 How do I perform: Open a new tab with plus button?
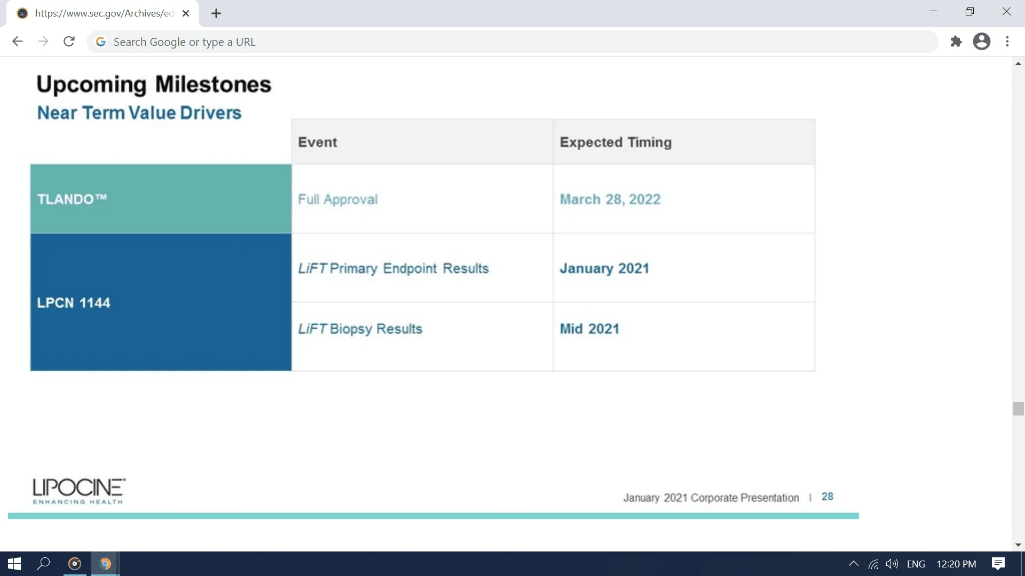(x=216, y=14)
